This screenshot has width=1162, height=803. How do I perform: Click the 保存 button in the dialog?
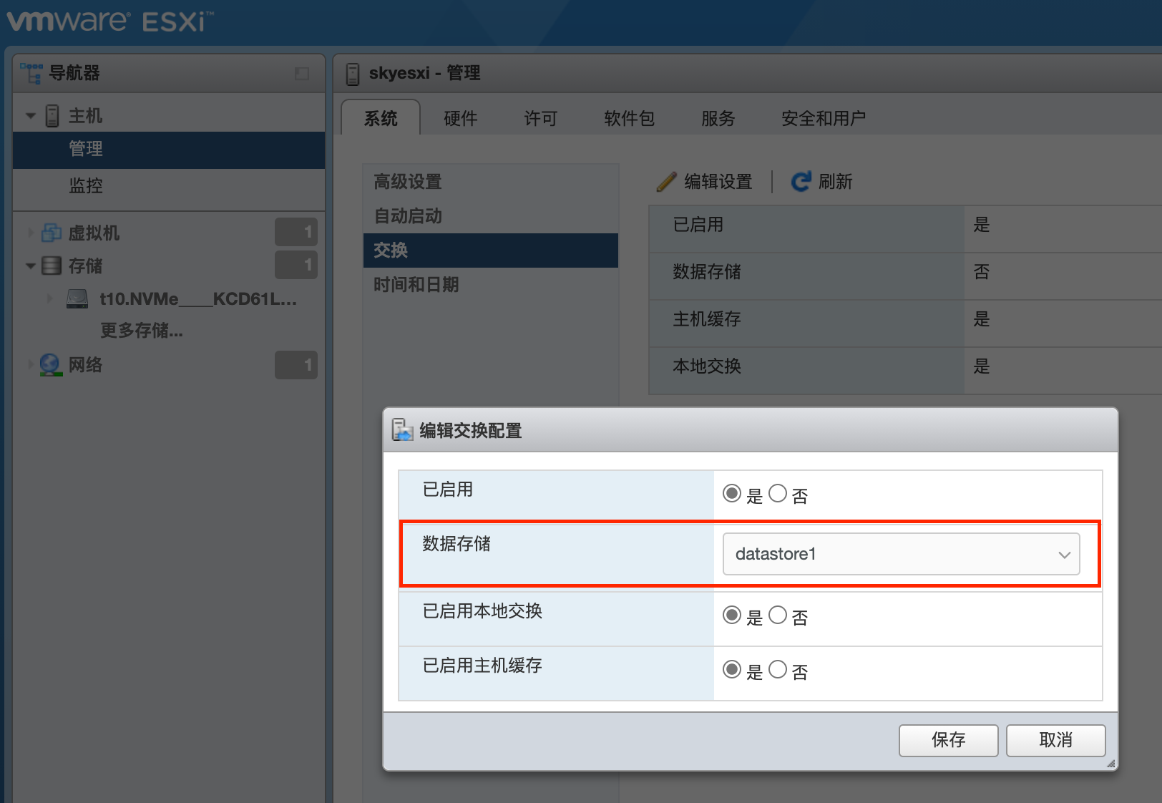(x=948, y=740)
